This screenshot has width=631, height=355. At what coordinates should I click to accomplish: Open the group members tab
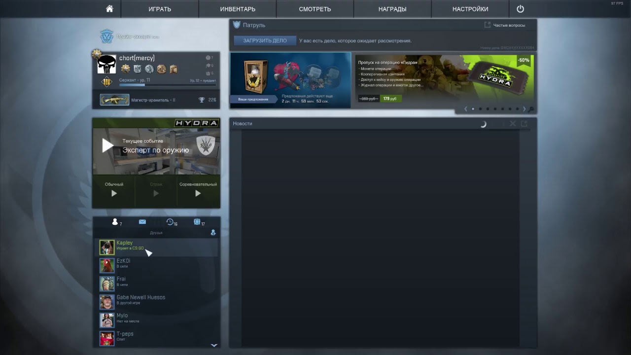(197, 222)
